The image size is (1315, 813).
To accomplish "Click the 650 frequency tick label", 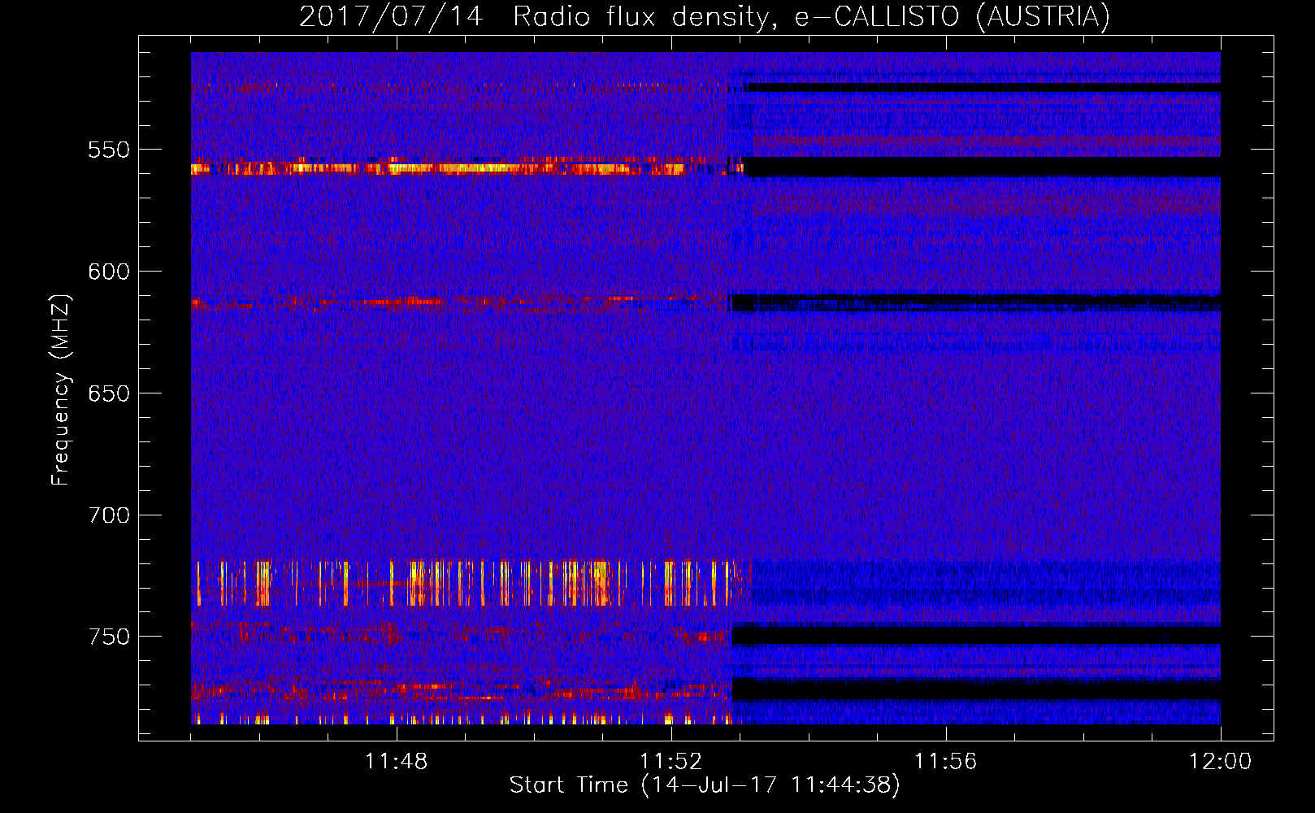I will click(x=109, y=393).
